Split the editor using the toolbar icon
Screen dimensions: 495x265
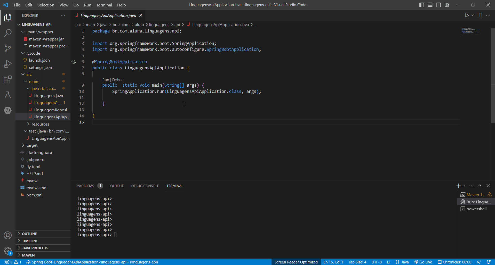coord(480,15)
